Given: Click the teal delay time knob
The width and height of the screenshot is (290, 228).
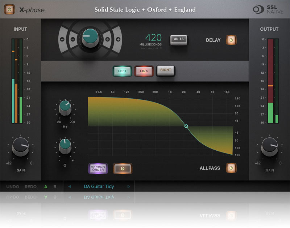Looking at the screenshot, I should pyautogui.click(x=90, y=38).
